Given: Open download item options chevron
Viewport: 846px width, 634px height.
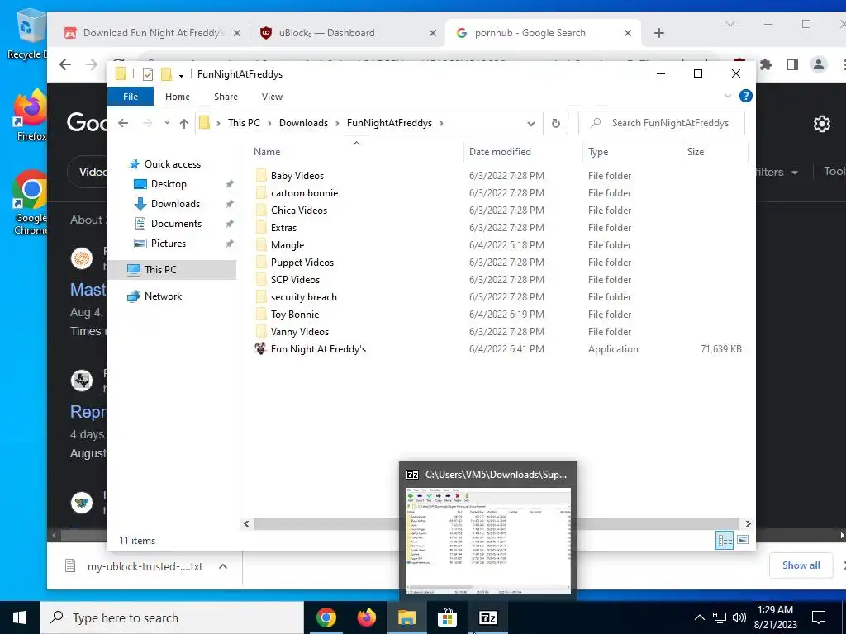Looking at the screenshot, I should click(x=223, y=566).
